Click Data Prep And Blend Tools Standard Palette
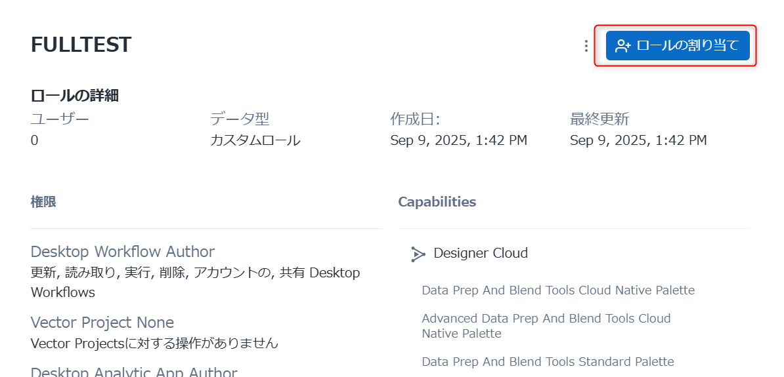This screenshot has width=784, height=377. click(548, 361)
